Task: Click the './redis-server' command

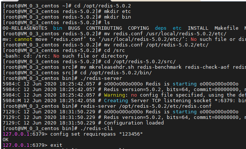Action: pyautogui.click(x=101, y=78)
